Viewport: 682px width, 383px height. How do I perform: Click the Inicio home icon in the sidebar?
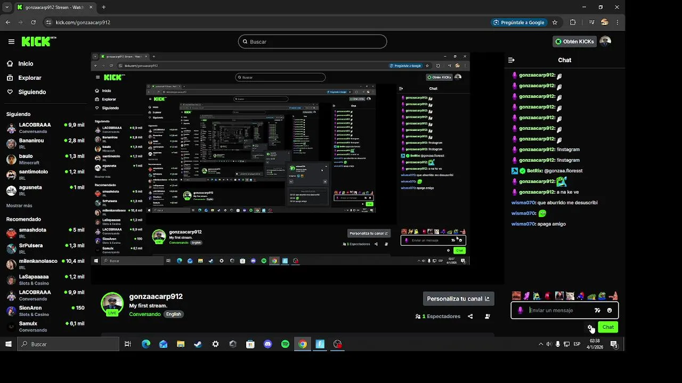tap(10, 63)
